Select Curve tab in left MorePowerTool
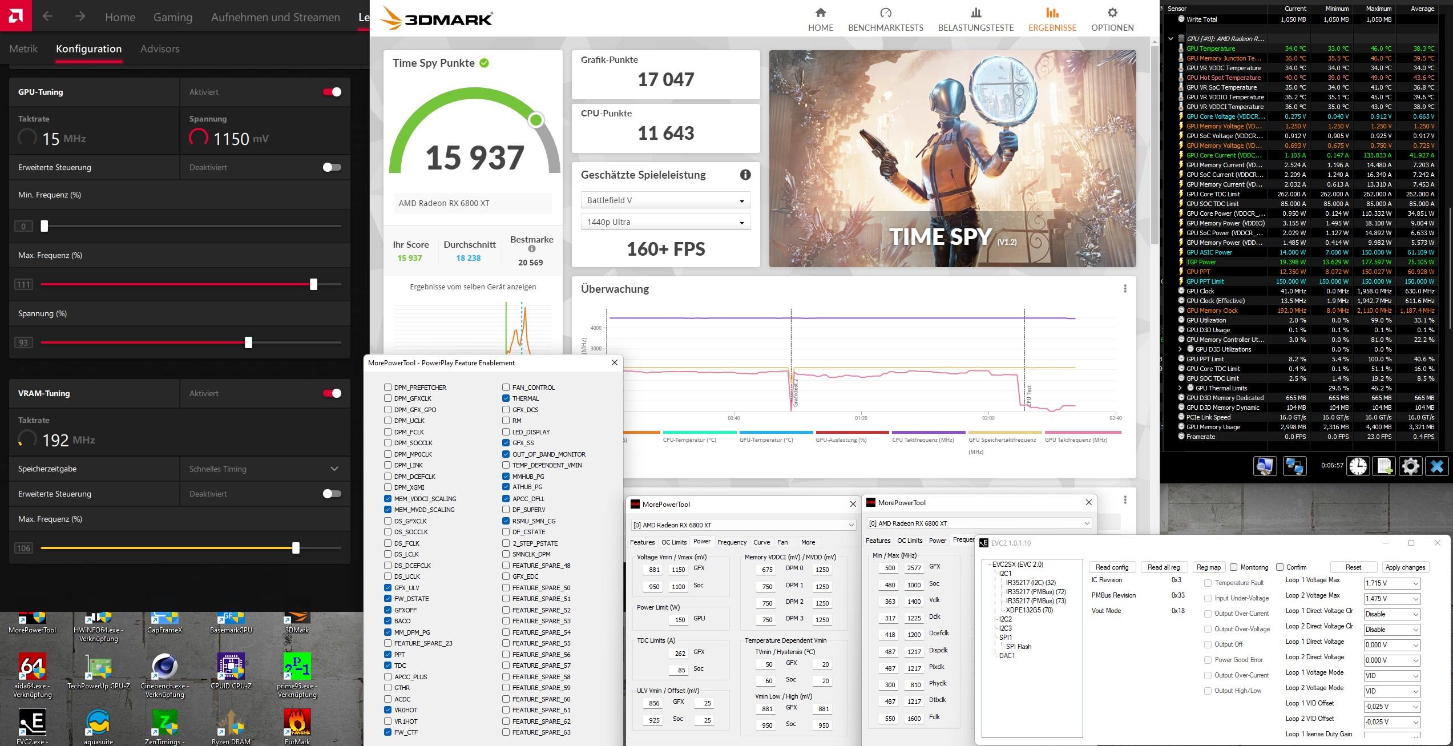 pyautogui.click(x=762, y=542)
